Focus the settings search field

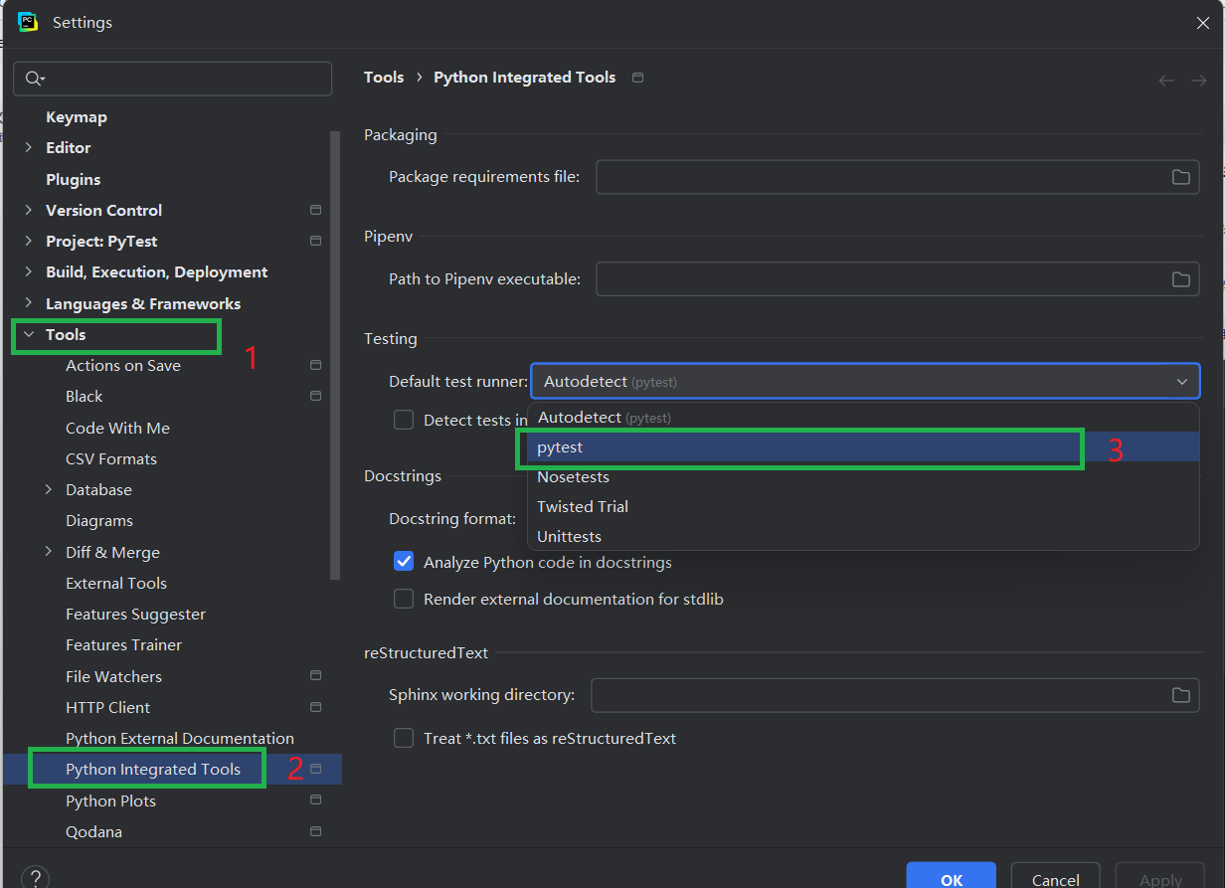173,80
